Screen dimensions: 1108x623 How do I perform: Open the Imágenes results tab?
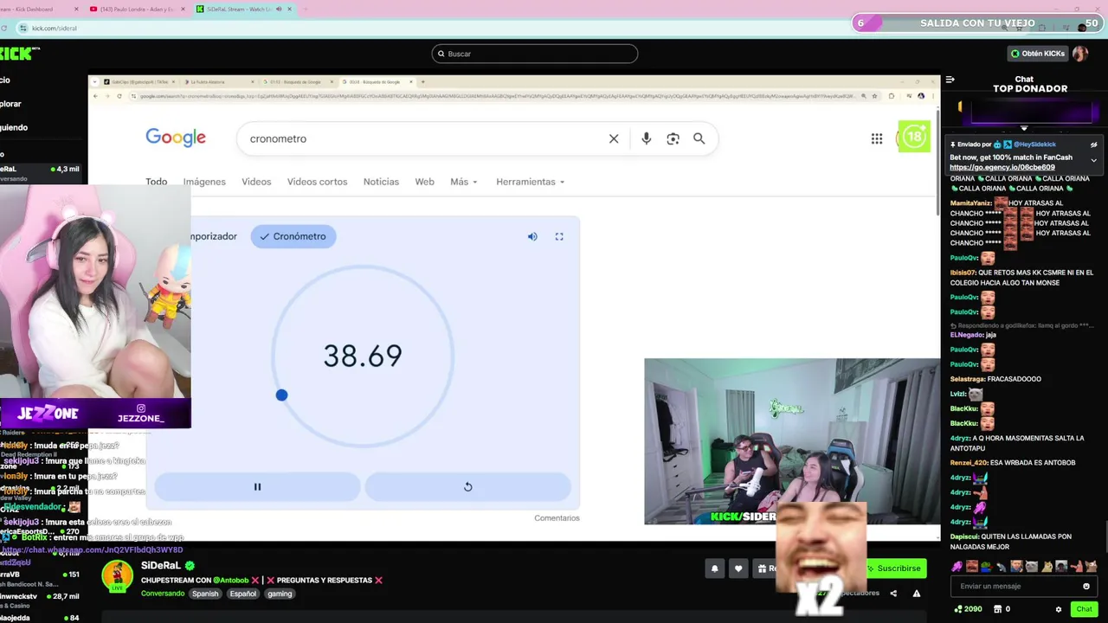204,182
